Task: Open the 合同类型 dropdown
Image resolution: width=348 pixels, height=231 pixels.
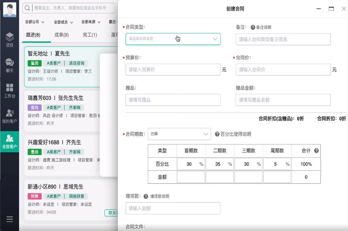Action: click(173, 39)
